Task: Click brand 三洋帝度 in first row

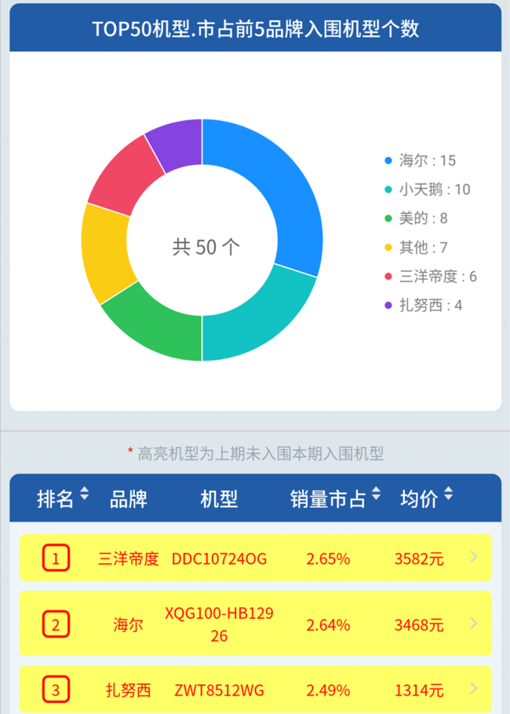Action: pyautogui.click(x=129, y=558)
